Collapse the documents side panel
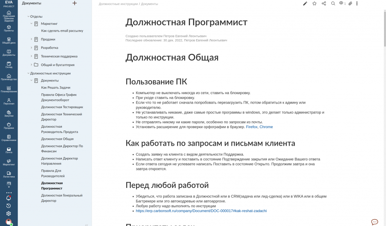Viewport: 386px width, 226px height. pos(86,225)
